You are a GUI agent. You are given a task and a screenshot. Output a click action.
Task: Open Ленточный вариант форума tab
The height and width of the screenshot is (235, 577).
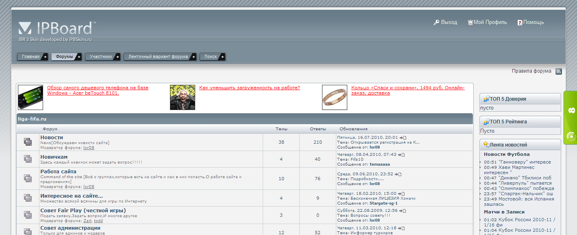point(158,57)
